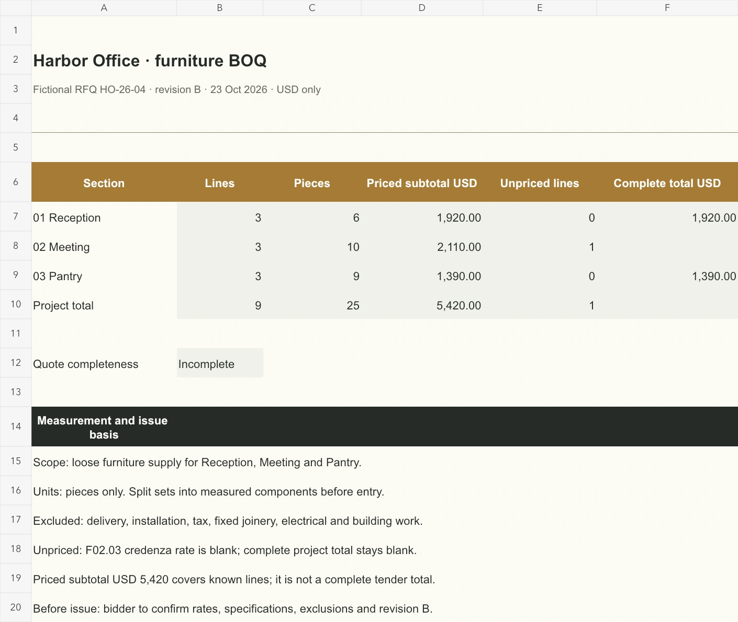Image resolution: width=738 pixels, height=622 pixels.
Task: Select Reception pieces value 6
Action: pos(312,216)
